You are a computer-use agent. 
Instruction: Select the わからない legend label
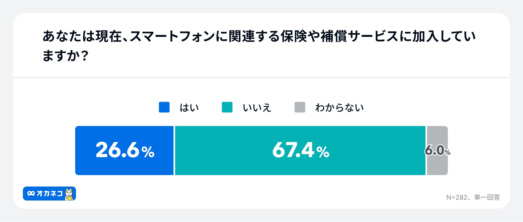tap(339, 108)
